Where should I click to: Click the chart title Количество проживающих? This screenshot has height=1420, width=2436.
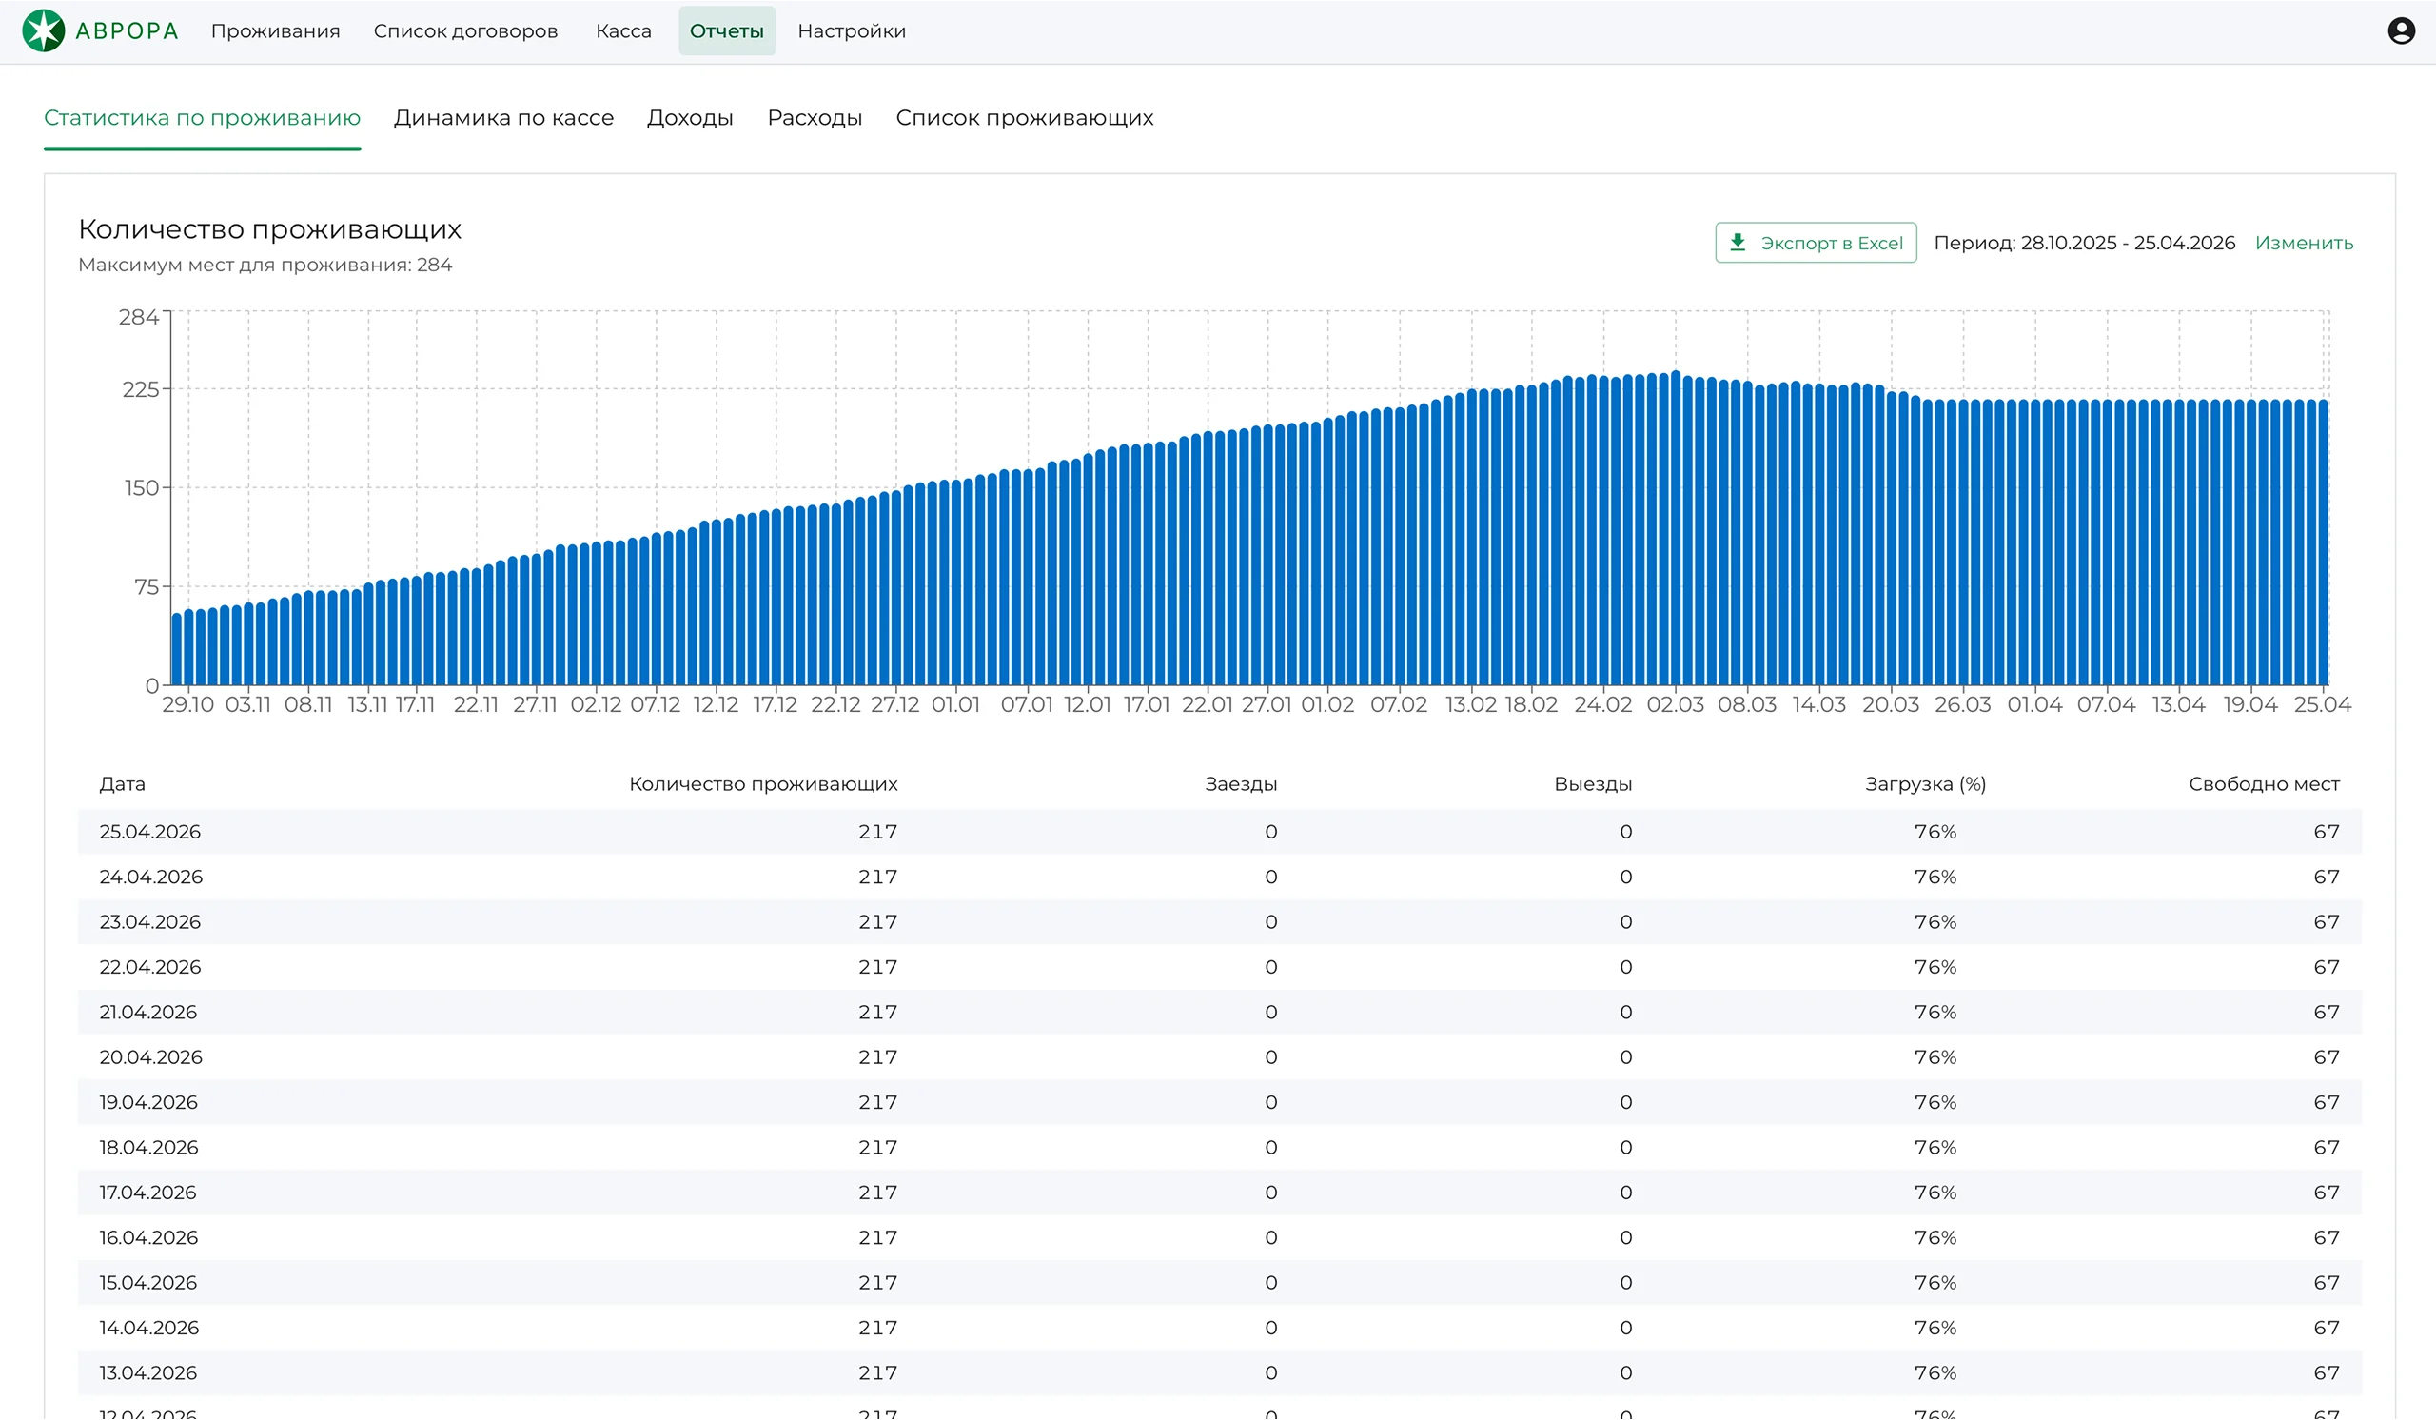(269, 229)
